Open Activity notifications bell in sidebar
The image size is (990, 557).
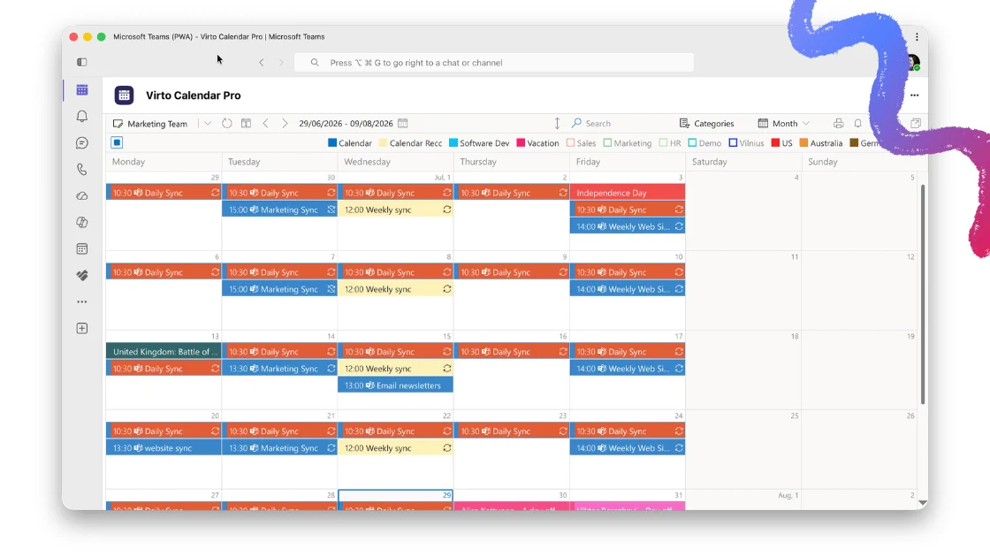click(82, 117)
